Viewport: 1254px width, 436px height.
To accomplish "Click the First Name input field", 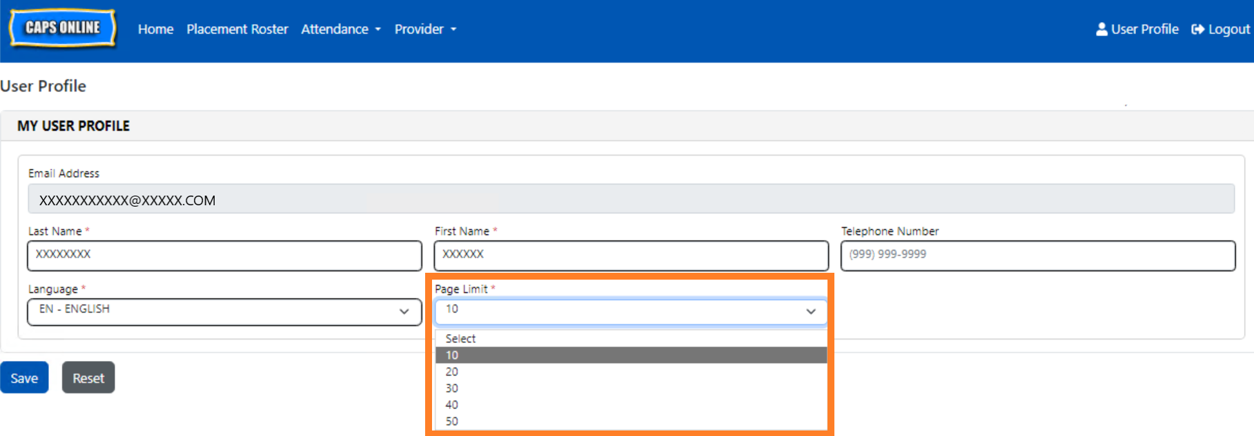I will (630, 255).
